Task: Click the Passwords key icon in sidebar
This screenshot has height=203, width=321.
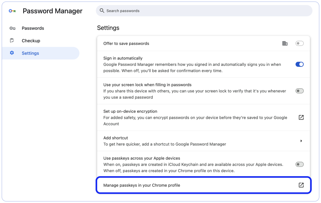Action: (12, 28)
